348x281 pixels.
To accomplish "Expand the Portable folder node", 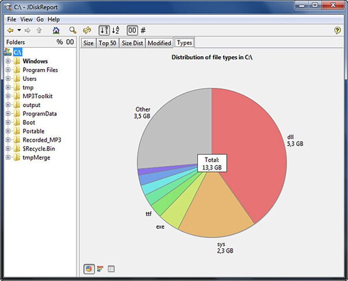I will click(x=8, y=131).
